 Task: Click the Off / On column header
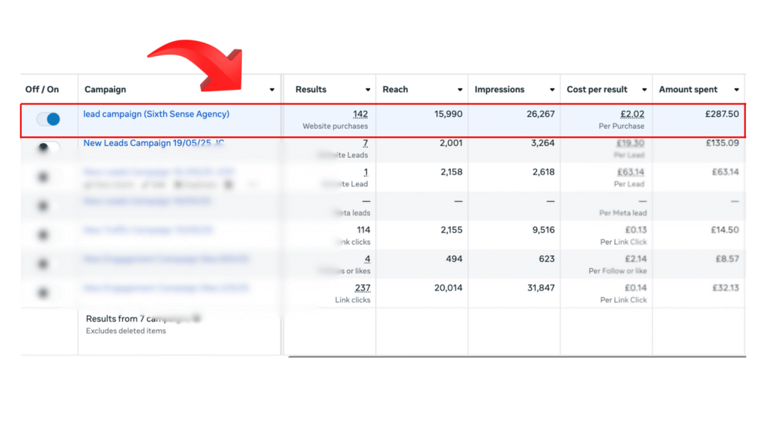click(42, 90)
